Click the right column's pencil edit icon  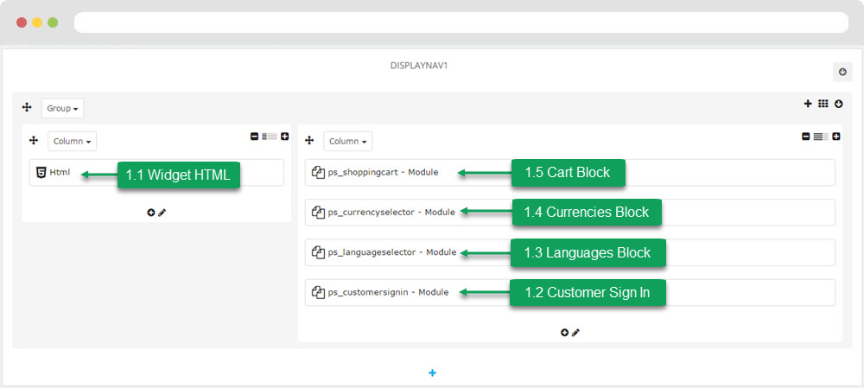(x=575, y=332)
